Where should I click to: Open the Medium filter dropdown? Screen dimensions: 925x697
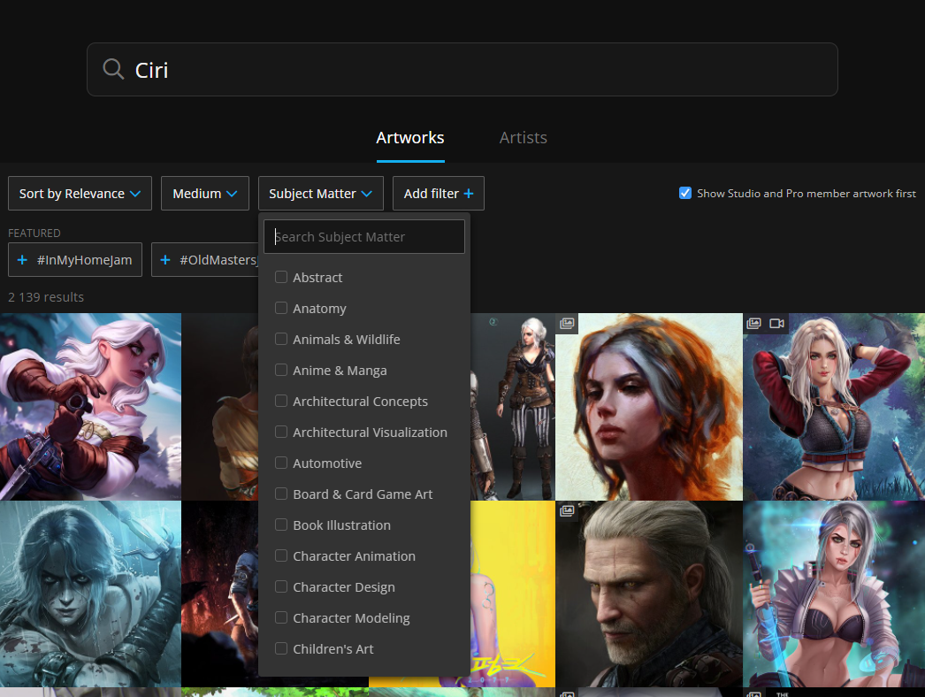tap(204, 194)
